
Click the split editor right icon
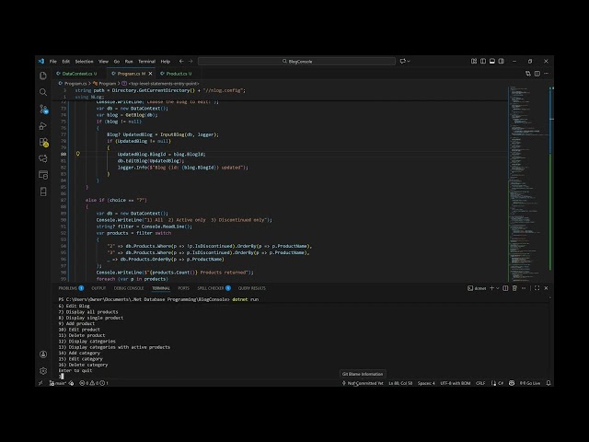537,73
